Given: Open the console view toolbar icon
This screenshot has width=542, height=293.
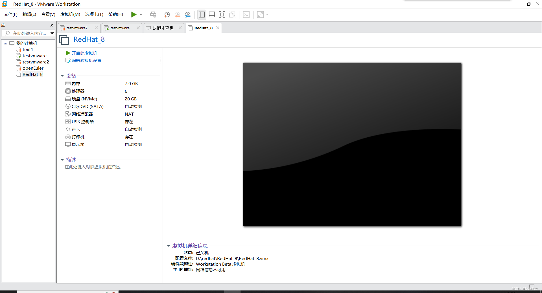Looking at the screenshot, I should tap(246, 14).
